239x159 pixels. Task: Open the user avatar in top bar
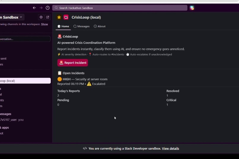click(x=192, y=8)
